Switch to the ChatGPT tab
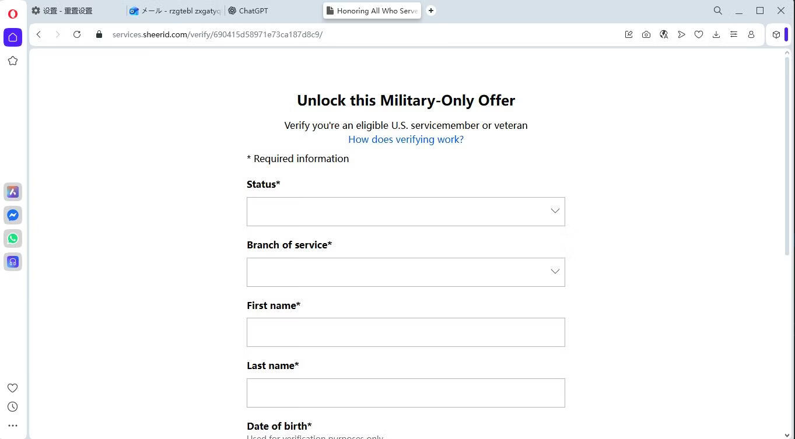Viewport: 795px width, 439px height. point(253,10)
